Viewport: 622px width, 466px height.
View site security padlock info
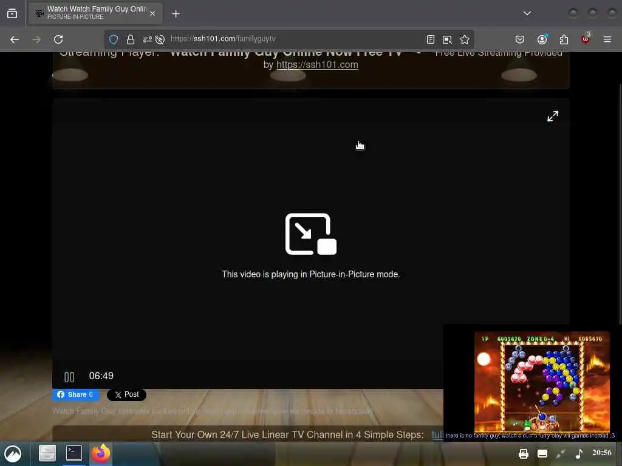(x=131, y=39)
